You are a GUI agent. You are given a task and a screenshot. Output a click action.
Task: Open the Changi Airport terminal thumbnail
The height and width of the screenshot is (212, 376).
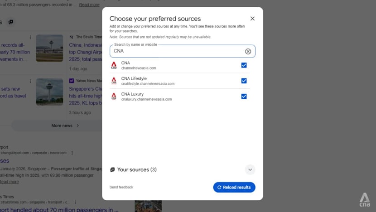pos(49,48)
